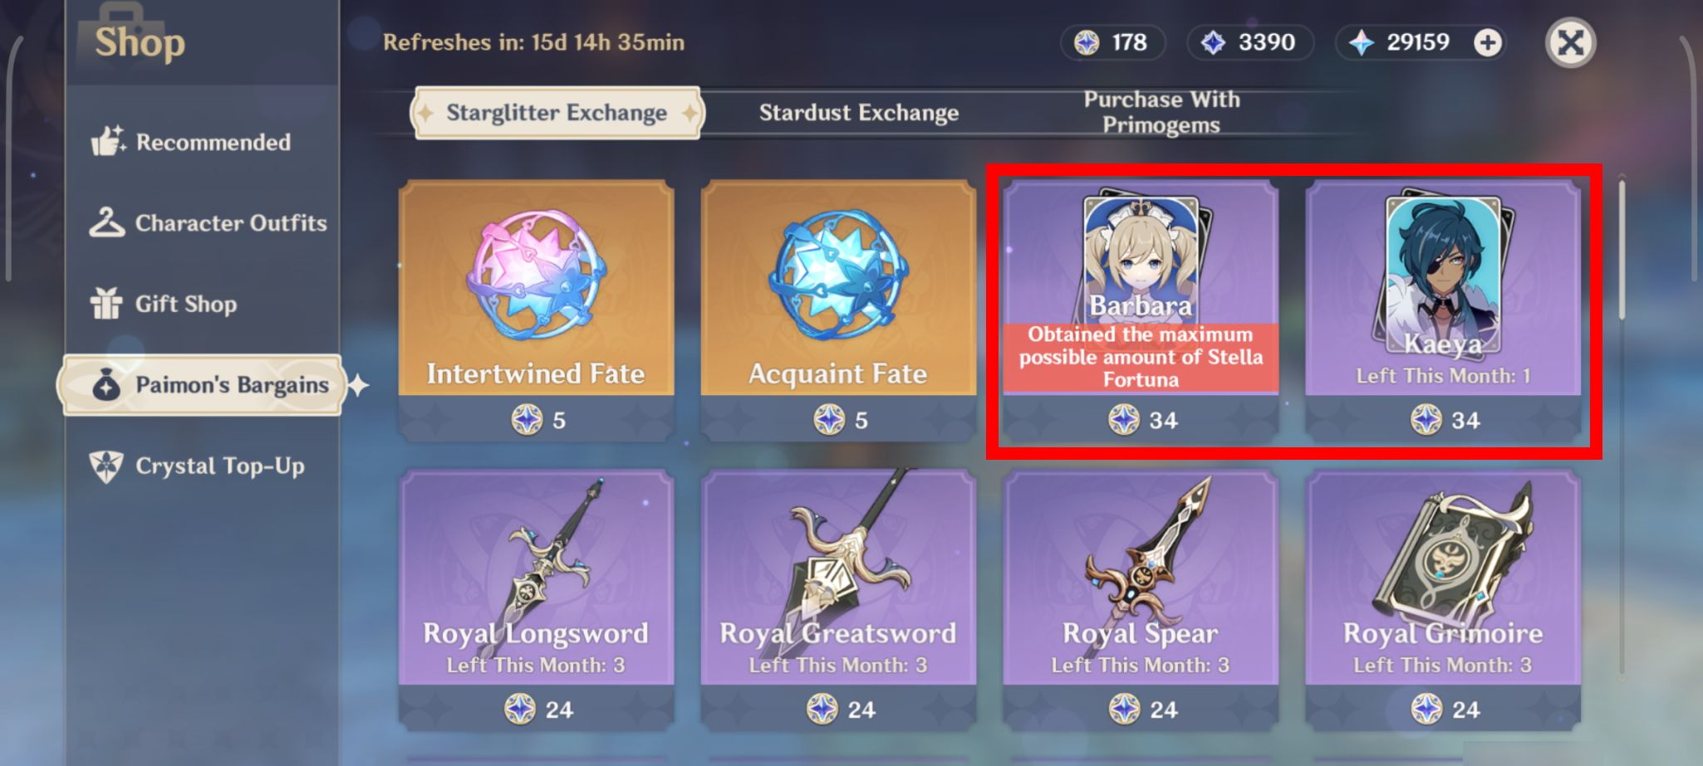Open the Kaeya character card

click(x=1443, y=310)
